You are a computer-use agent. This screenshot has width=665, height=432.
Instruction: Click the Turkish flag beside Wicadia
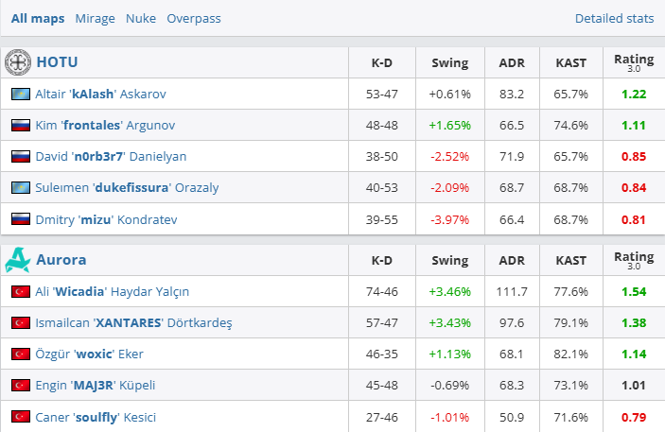pyautogui.click(x=20, y=292)
